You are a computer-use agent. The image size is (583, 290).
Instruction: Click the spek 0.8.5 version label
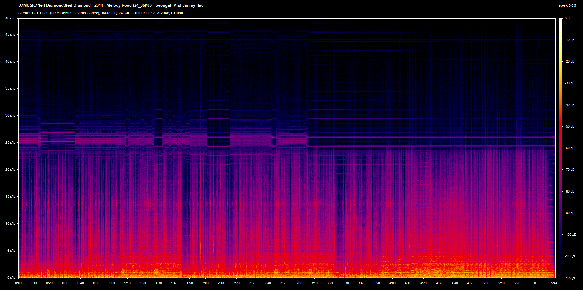[x=567, y=5]
